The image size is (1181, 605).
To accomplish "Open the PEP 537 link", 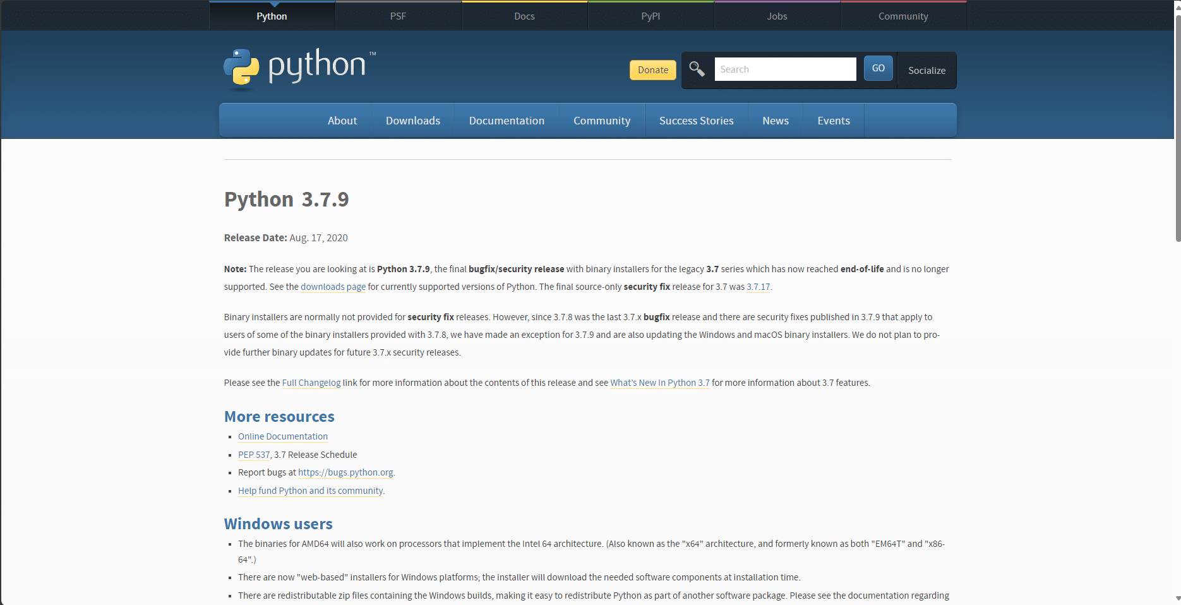I will [x=254, y=455].
